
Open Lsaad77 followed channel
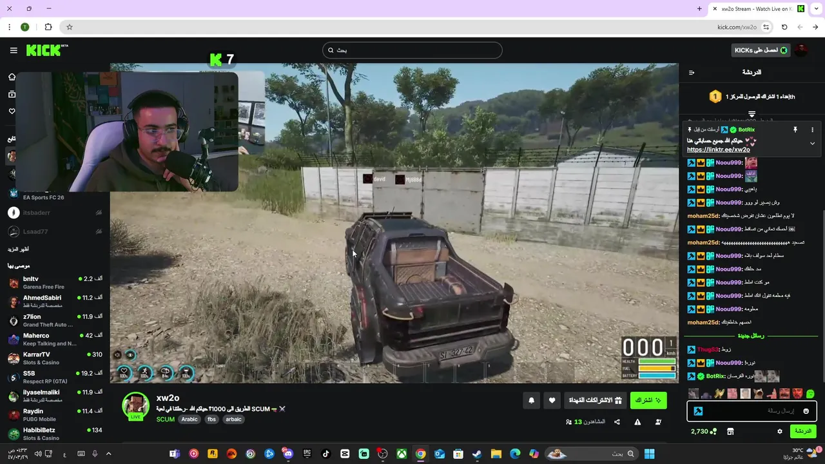(x=55, y=231)
